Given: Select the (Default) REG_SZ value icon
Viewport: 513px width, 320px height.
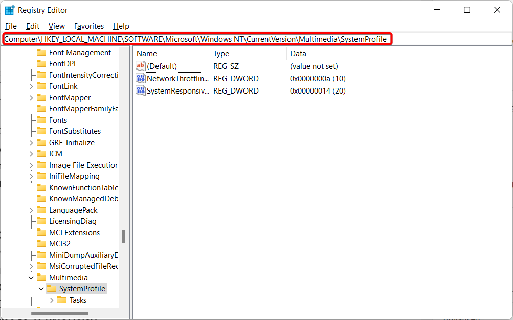Looking at the screenshot, I should [x=140, y=66].
